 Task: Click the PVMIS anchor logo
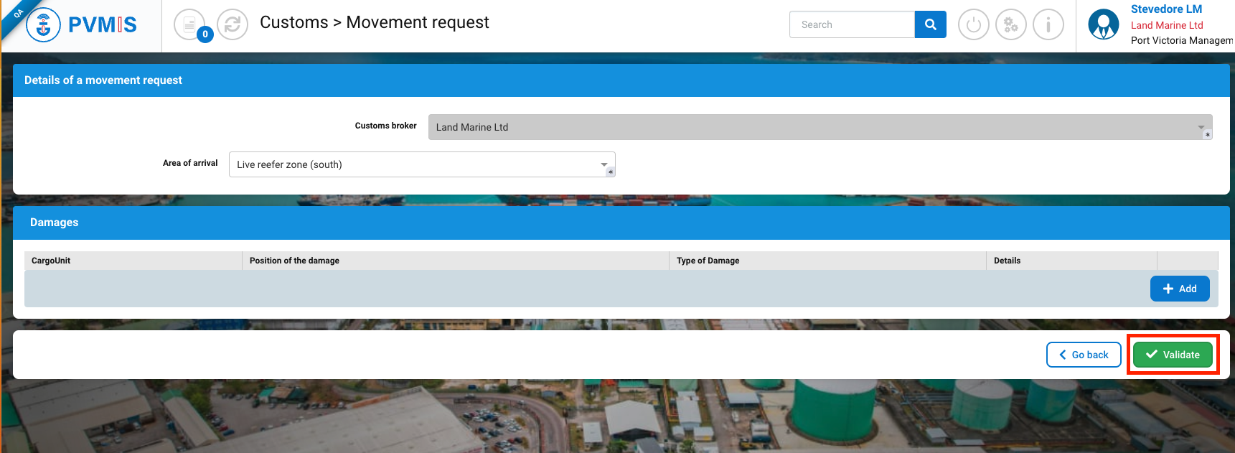tap(43, 25)
